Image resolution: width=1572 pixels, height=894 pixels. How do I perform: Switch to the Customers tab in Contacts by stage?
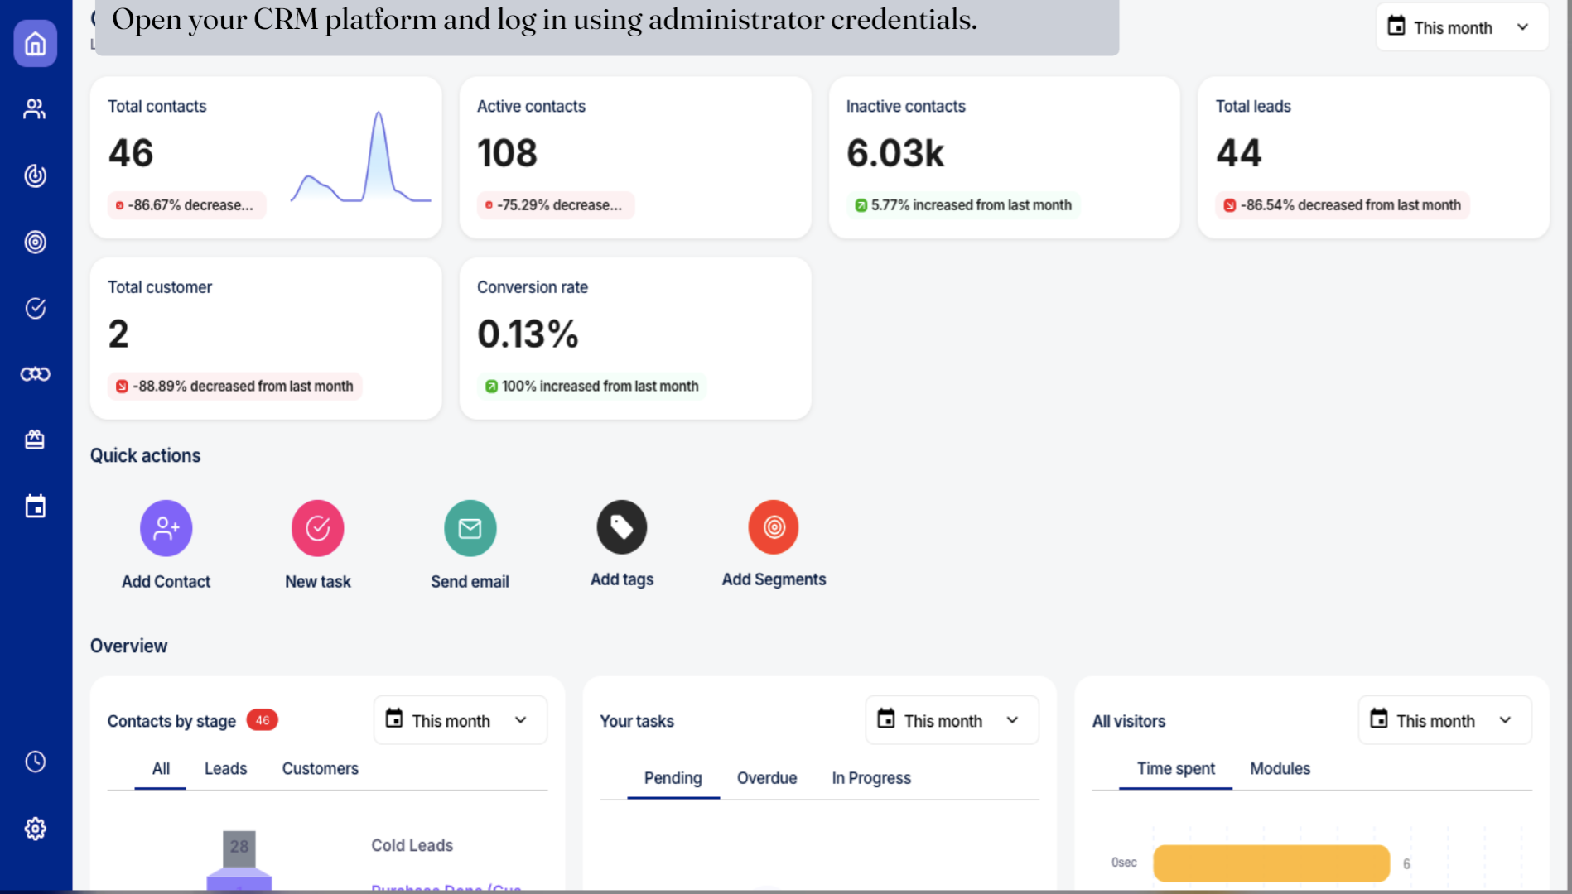pos(320,768)
